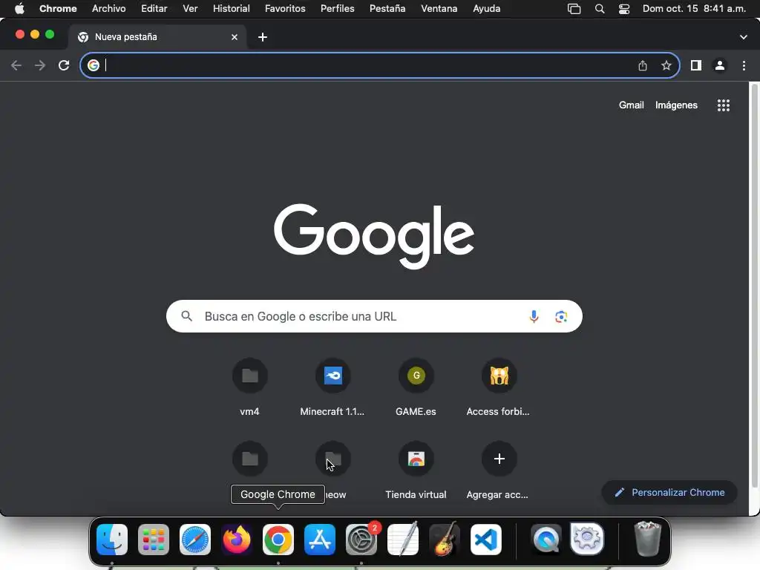Open Launchpad from the Dock

pyautogui.click(x=154, y=540)
